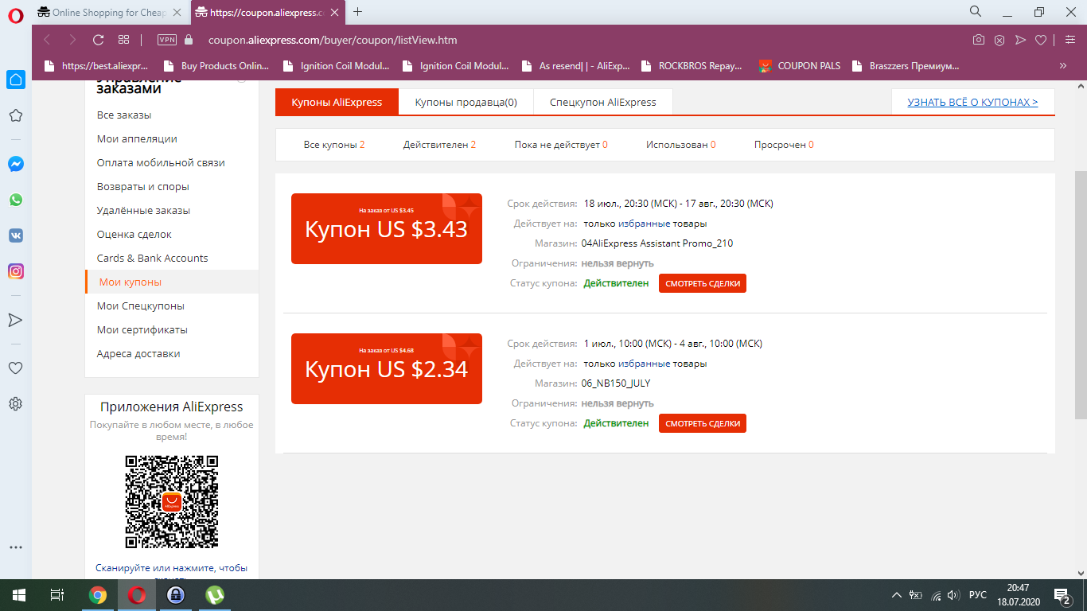Screen dimensions: 1087x611
Task: Expand the bookmarks bar overflow chevron
Action: [1062, 66]
